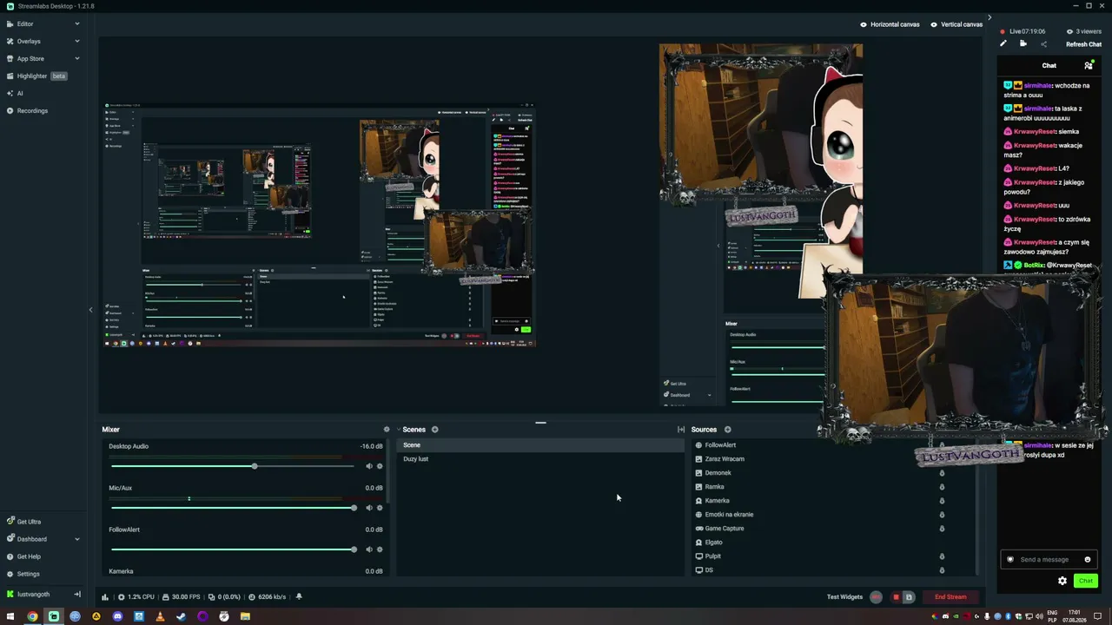This screenshot has width=1112, height=625.
Task: Open emoji picker in chat message box
Action: point(1087,559)
